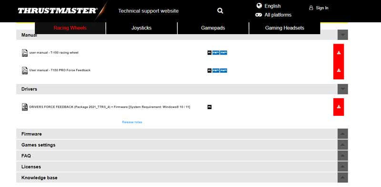This screenshot has width=381, height=187.
Task: Click PDF icon for T-150 racing wheel manual
Action: [x=25, y=53]
